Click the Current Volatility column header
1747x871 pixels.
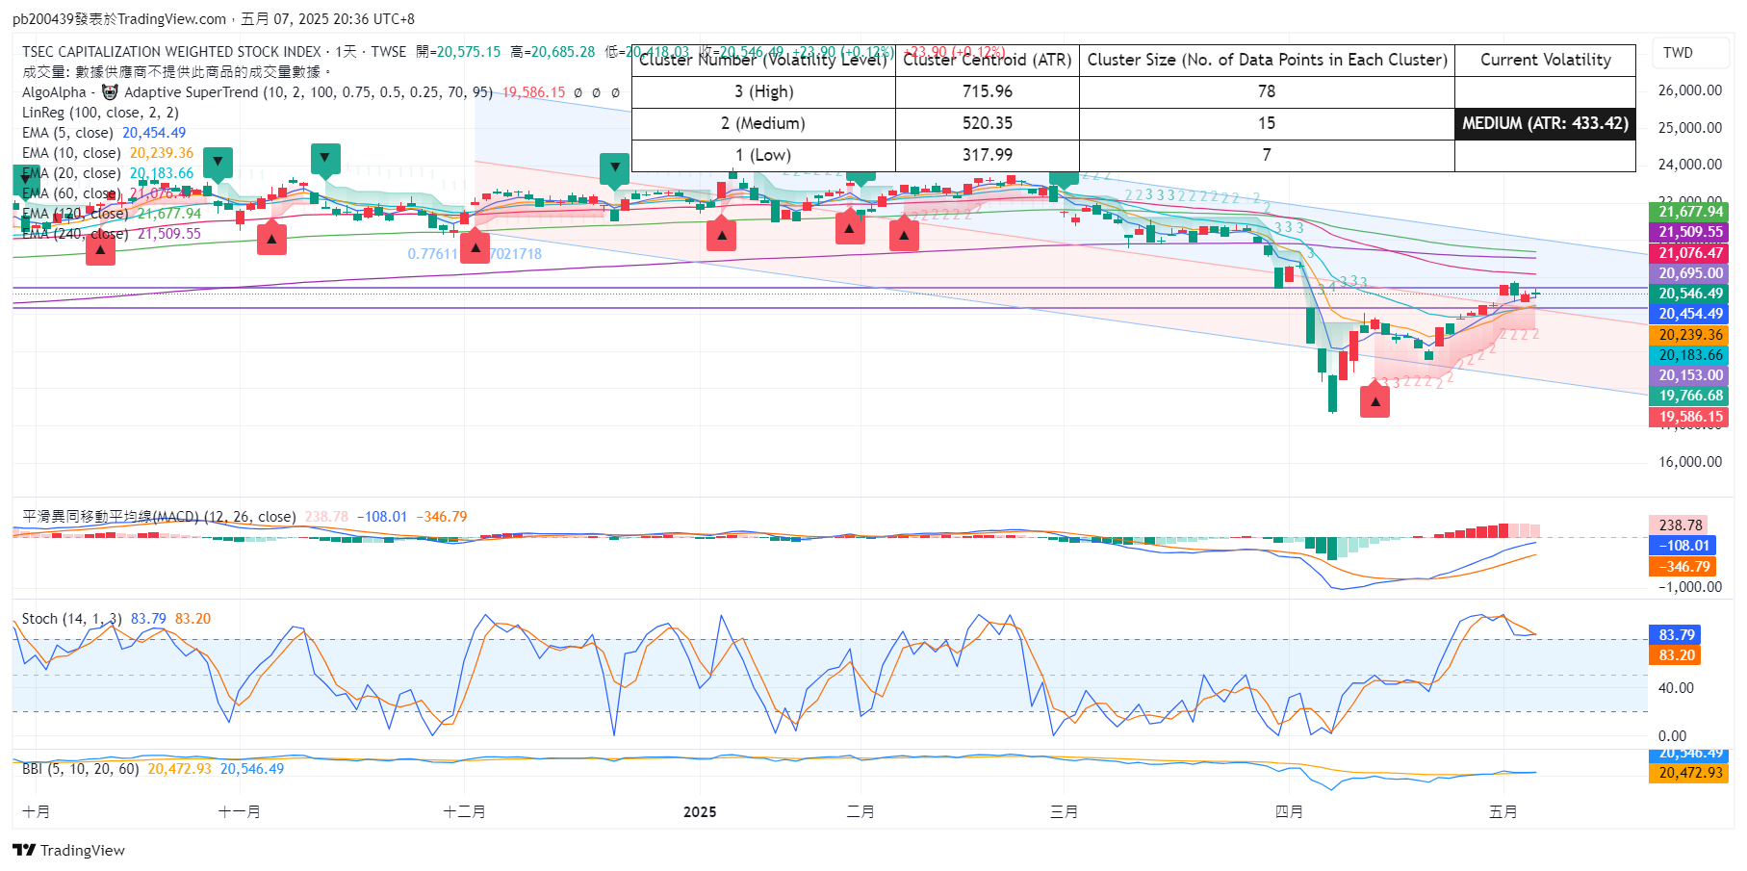(x=1545, y=60)
